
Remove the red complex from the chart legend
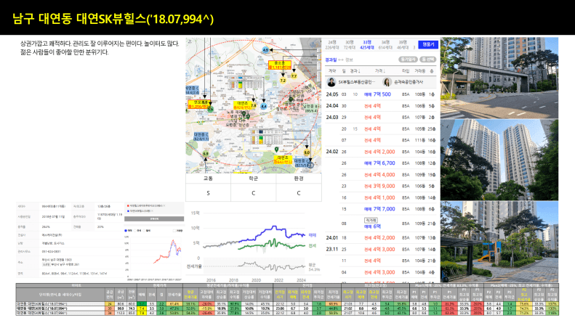[164, 206]
